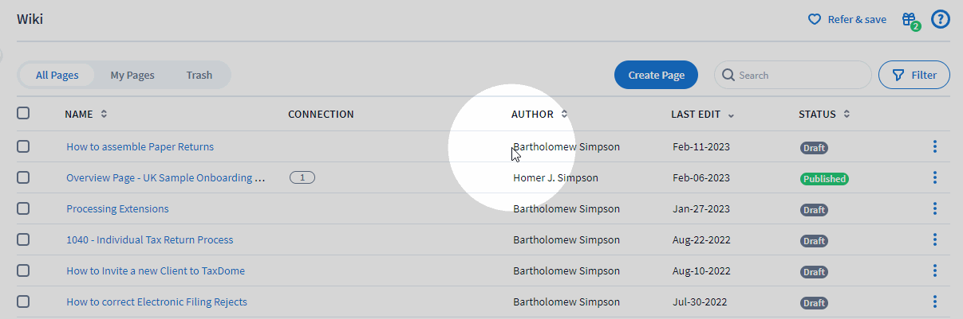
Task: Open the Filter options button
Action: point(914,76)
